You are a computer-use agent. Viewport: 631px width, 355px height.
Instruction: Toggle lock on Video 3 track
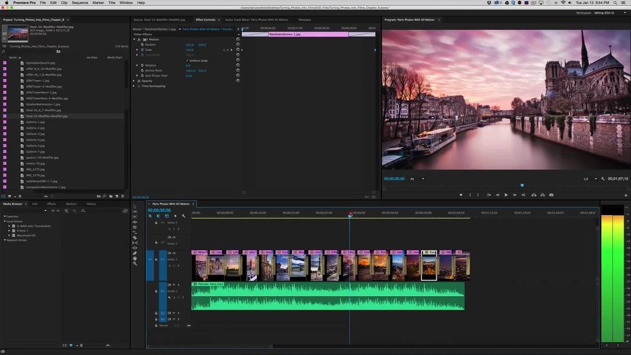[156, 223]
